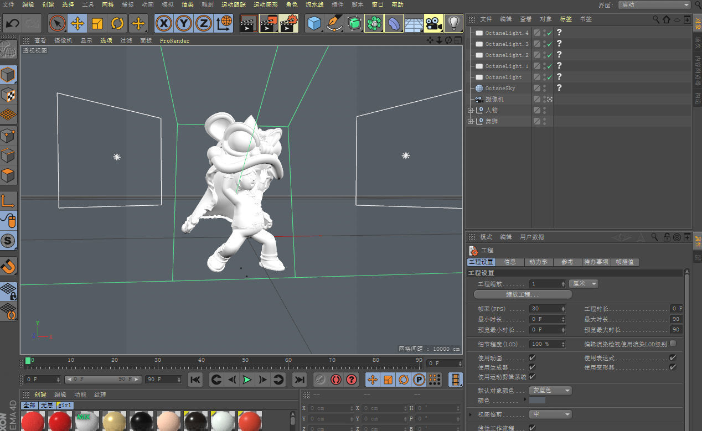This screenshot has height=431, width=702.
Task: Play the animation forward
Action: click(247, 380)
